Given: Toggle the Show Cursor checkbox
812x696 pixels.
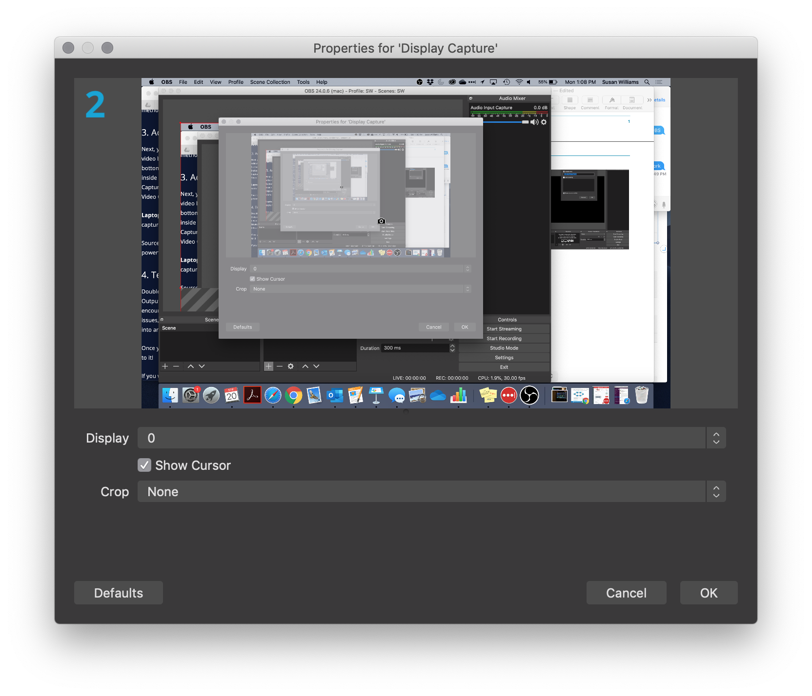Looking at the screenshot, I should click(x=144, y=465).
